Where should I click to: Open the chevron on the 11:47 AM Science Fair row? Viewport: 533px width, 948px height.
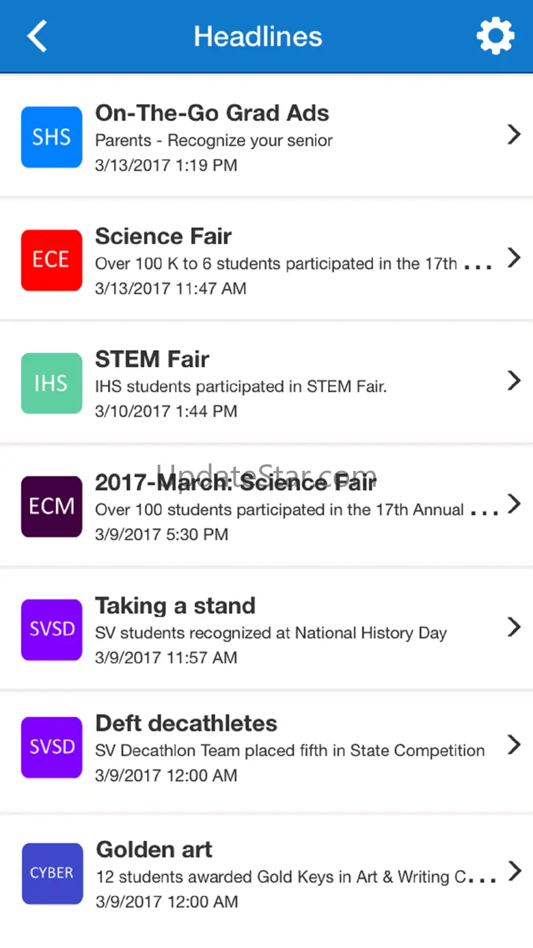pyautogui.click(x=514, y=258)
